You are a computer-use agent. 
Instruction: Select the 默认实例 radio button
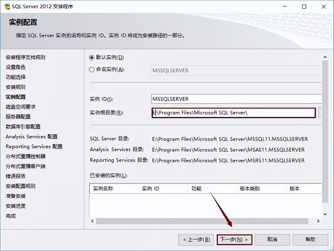[x=92, y=58]
